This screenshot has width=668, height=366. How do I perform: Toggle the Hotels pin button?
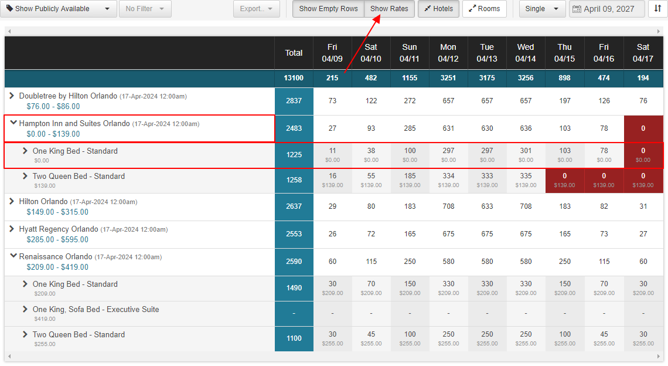click(x=439, y=9)
